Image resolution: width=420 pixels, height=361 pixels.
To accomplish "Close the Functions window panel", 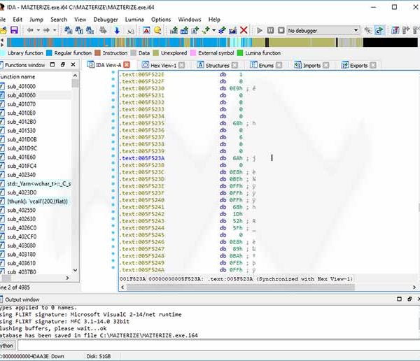I will 73,64.
